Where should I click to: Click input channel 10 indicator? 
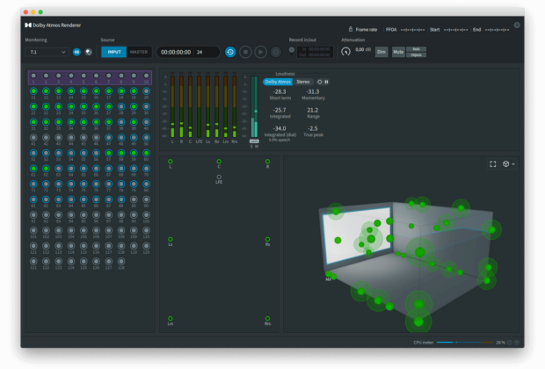point(146,76)
